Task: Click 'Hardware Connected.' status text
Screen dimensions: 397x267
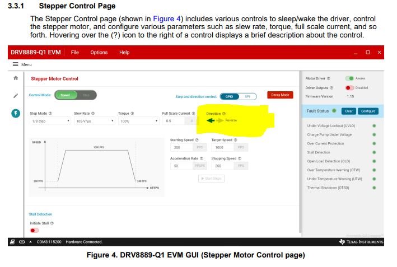Action: 84,242
